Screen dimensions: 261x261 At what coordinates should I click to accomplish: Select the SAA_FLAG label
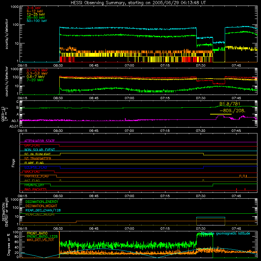point(32,172)
